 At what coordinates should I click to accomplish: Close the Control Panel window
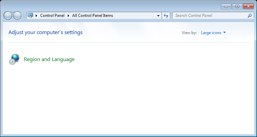tap(248, 6)
